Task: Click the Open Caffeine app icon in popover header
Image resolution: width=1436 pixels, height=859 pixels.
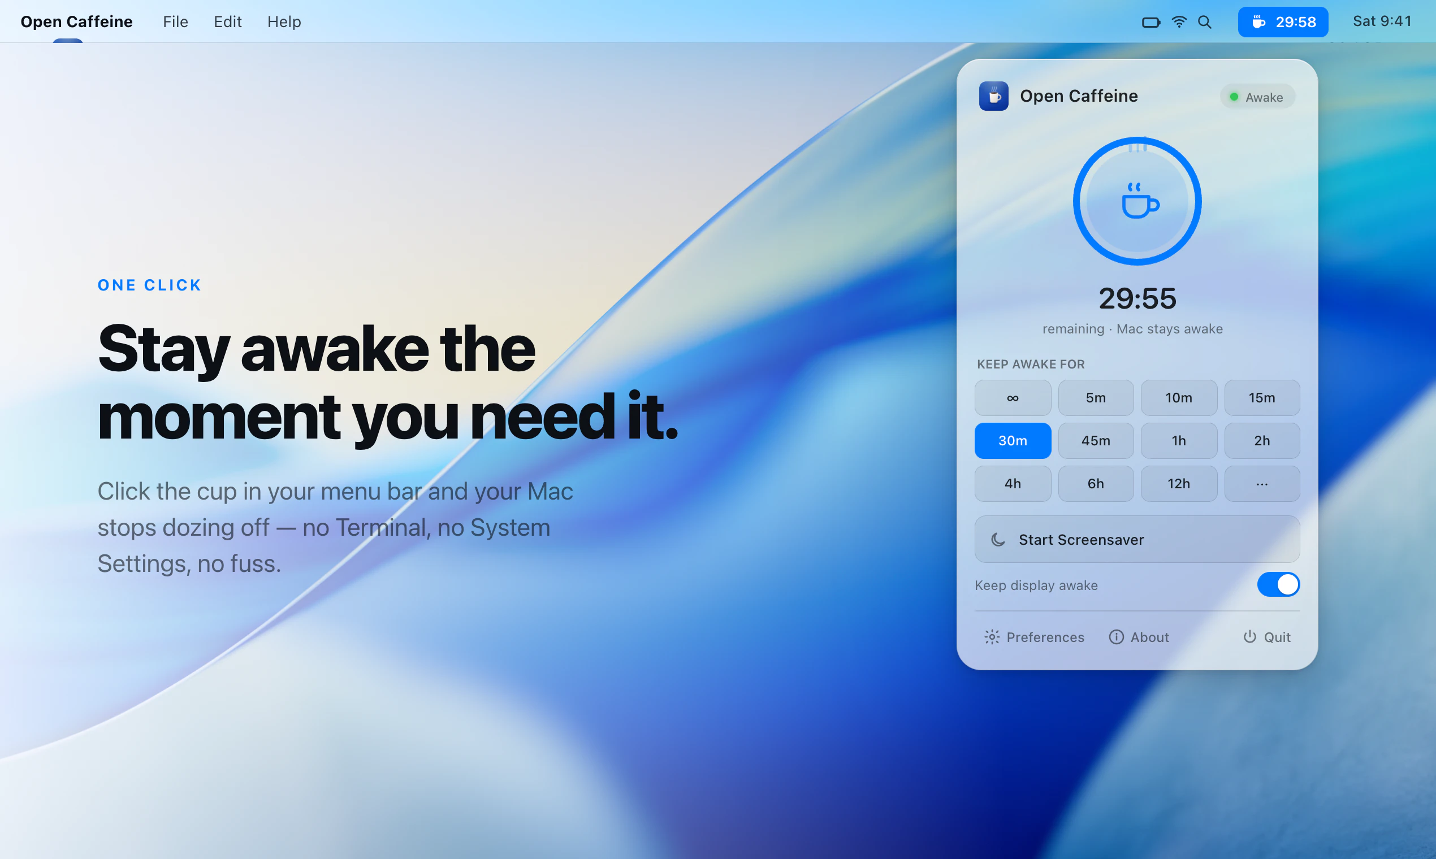Action: (x=994, y=96)
